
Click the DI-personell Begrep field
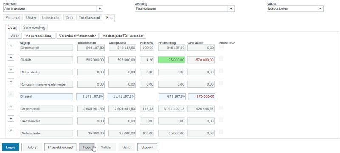(46, 48)
